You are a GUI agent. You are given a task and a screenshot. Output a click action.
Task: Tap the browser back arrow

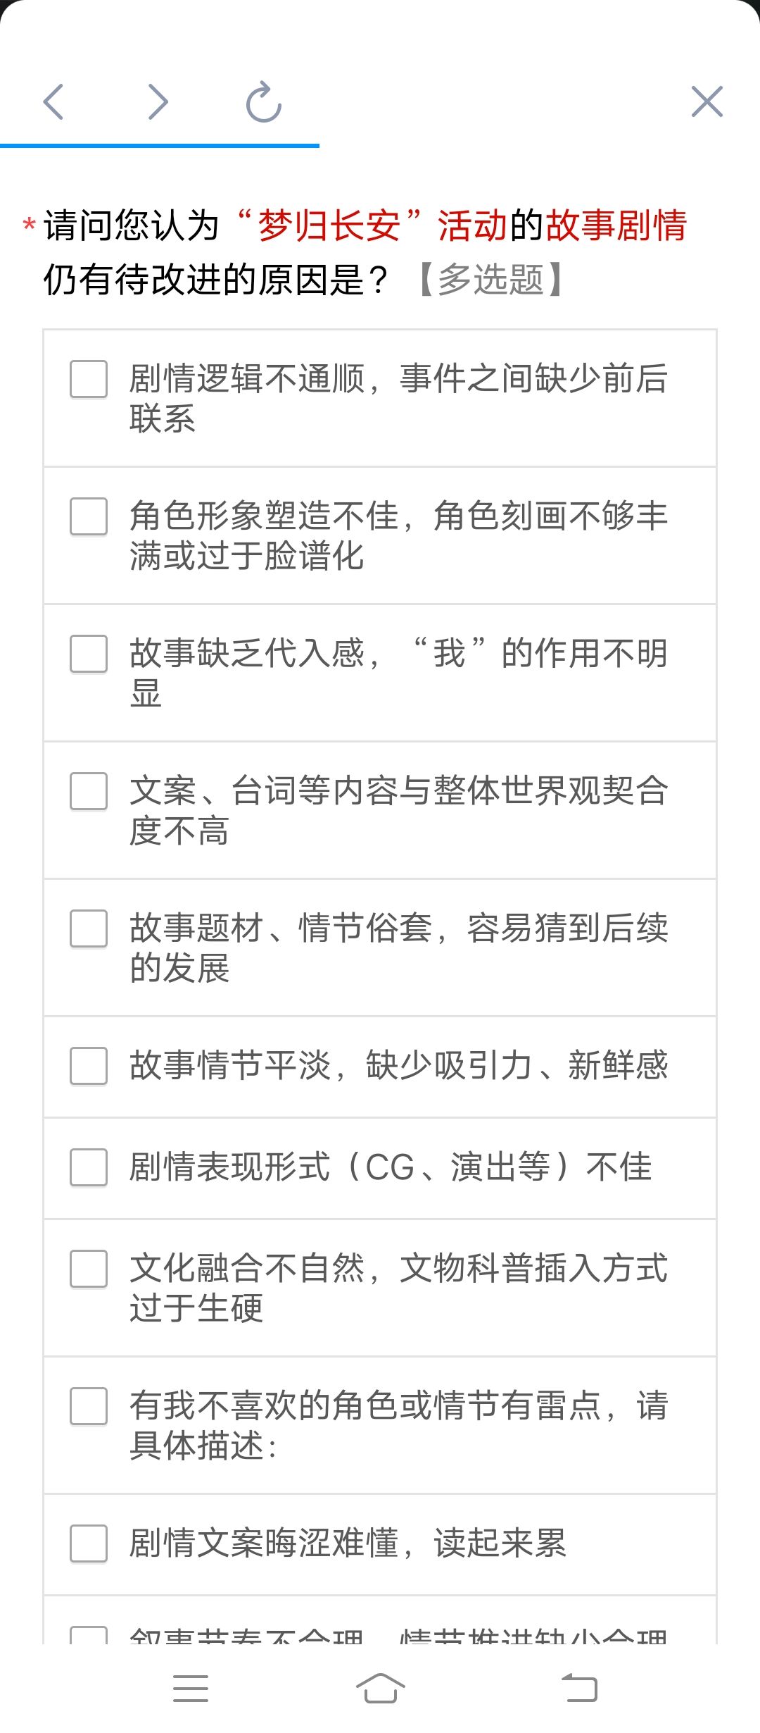53,102
